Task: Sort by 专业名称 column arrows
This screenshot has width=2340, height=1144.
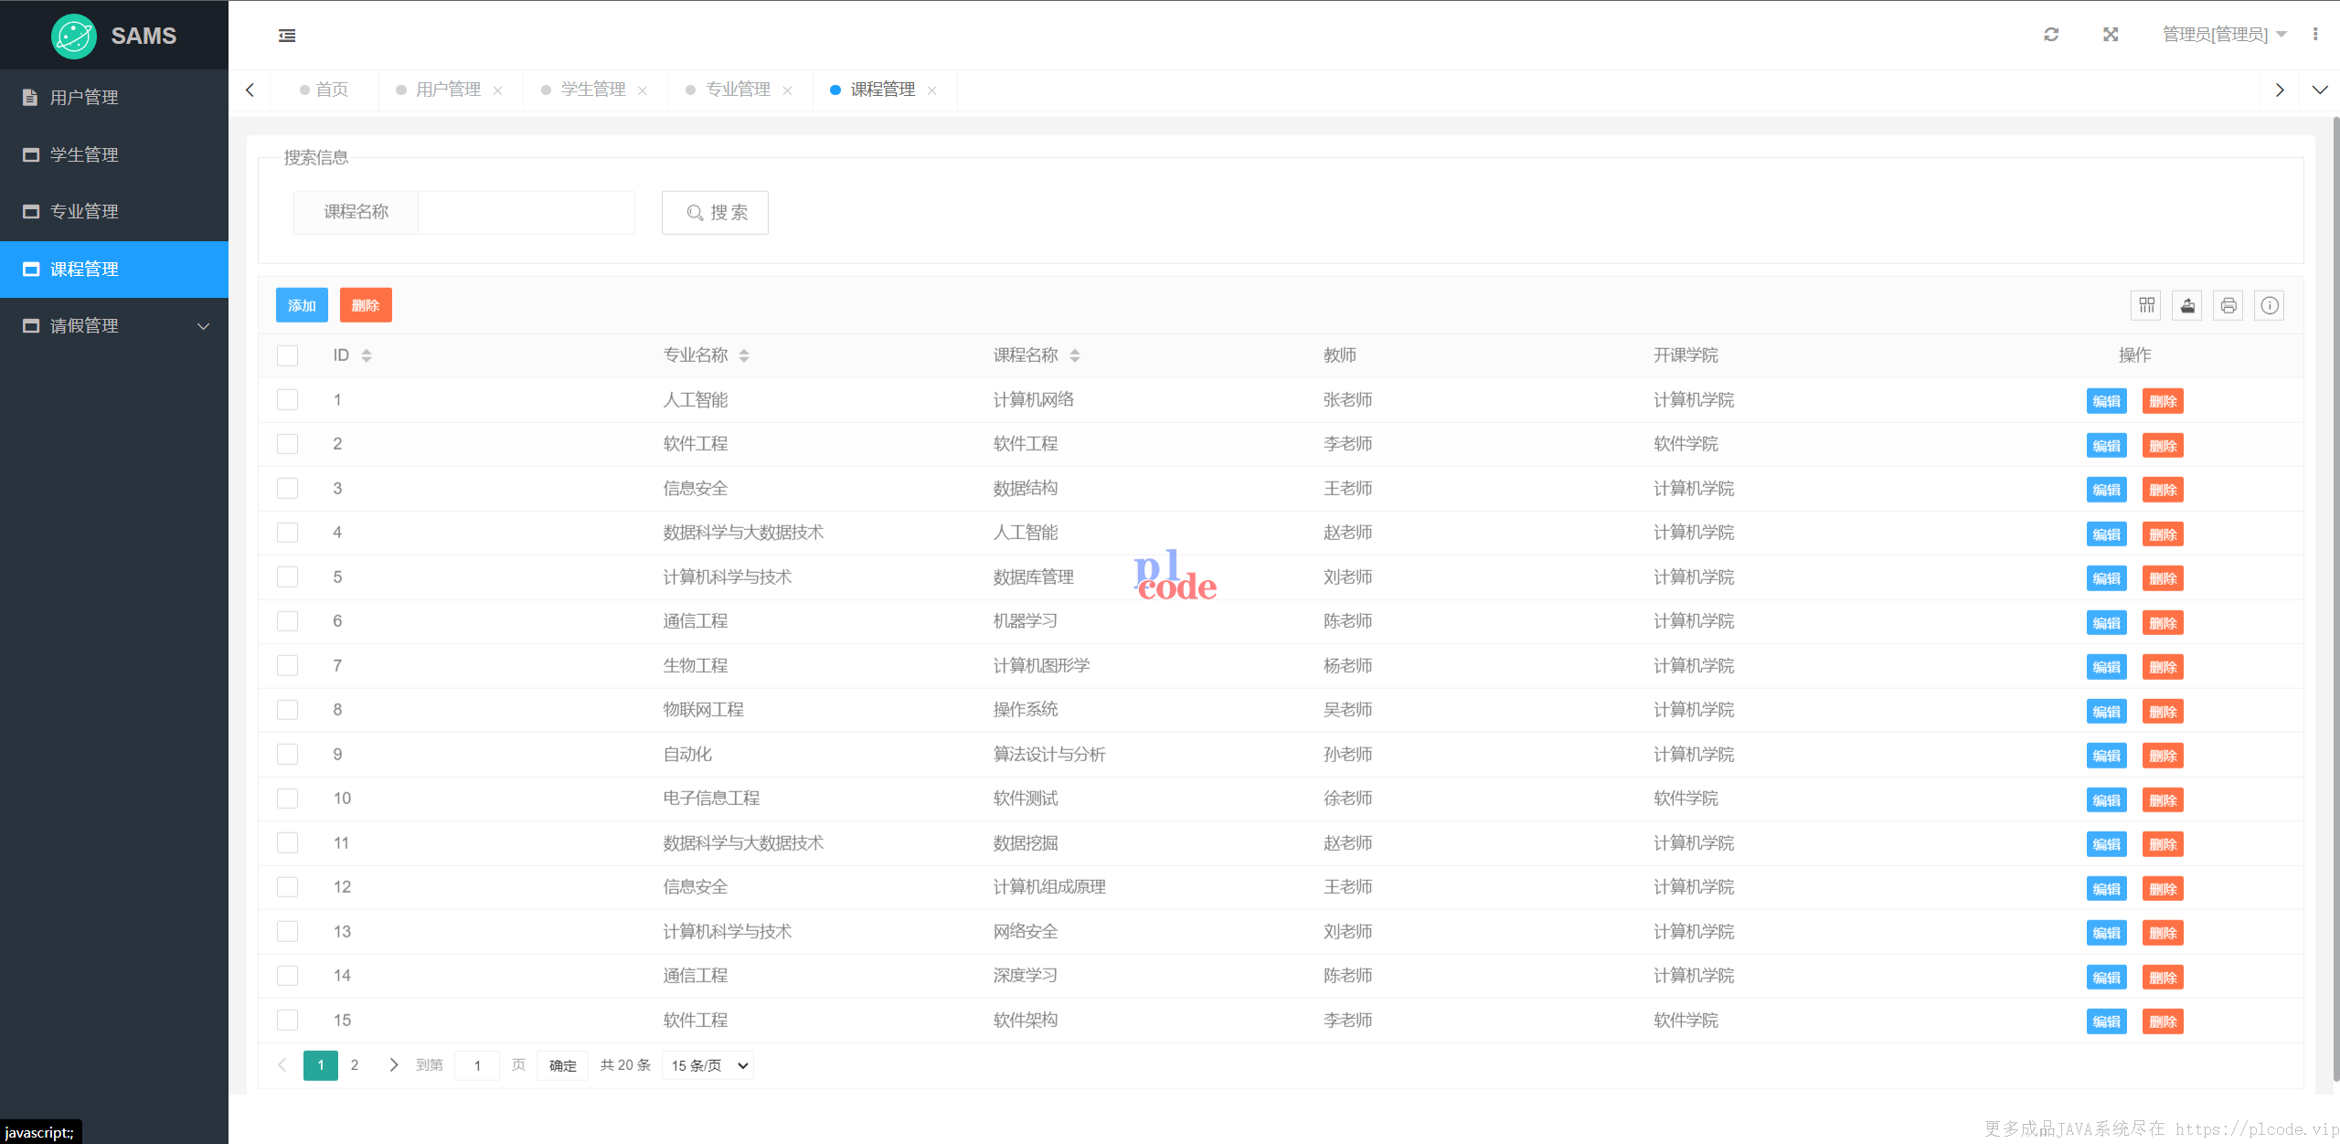Action: coord(744,355)
